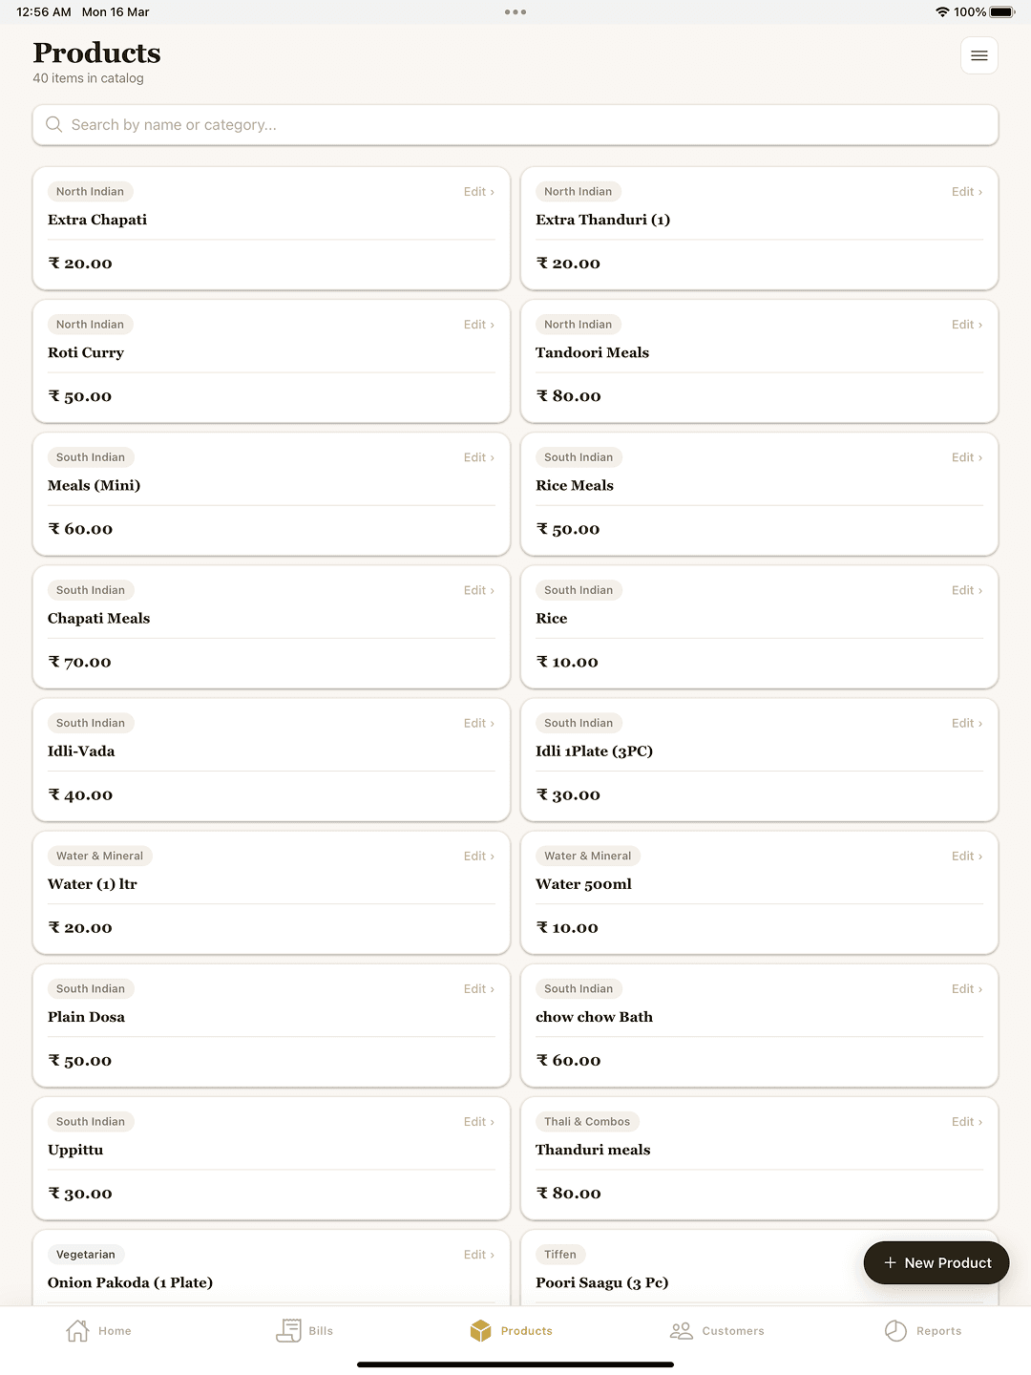Open the Rice Meals product card
1031x1375 pixels.
[x=759, y=506]
